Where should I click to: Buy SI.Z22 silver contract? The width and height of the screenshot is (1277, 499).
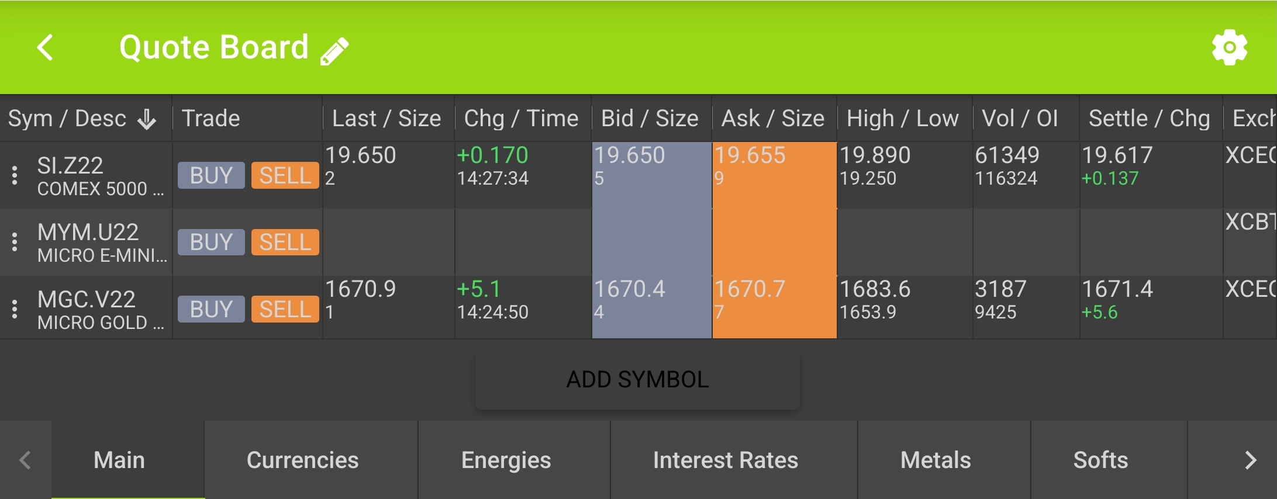pyautogui.click(x=211, y=175)
